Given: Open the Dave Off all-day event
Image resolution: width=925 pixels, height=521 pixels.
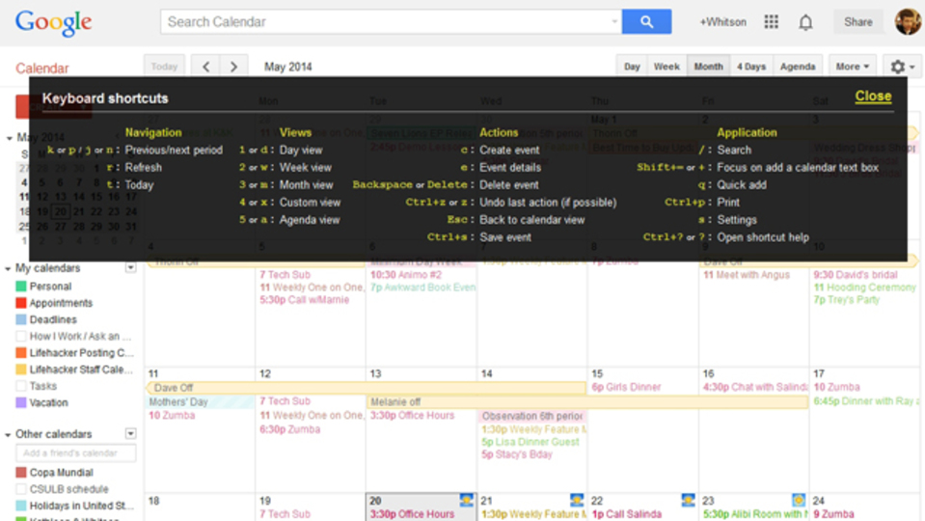Looking at the screenshot, I should (366, 388).
